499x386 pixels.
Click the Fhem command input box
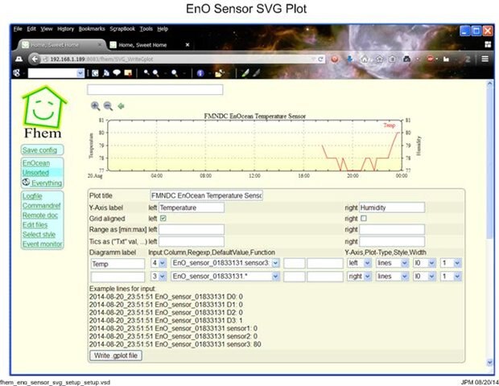[x=155, y=89]
